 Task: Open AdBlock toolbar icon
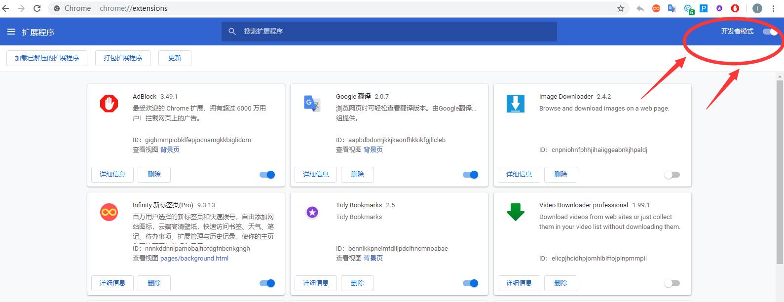tap(735, 8)
